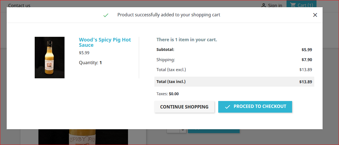Click 'There is 1 item in your cart' heading
The width and height of the screenshot is (339, 145).
pos(187,40)
